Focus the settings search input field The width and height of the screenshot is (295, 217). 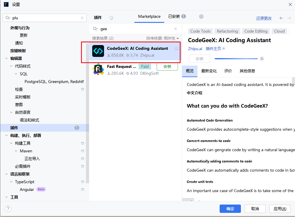click(45, 18)
